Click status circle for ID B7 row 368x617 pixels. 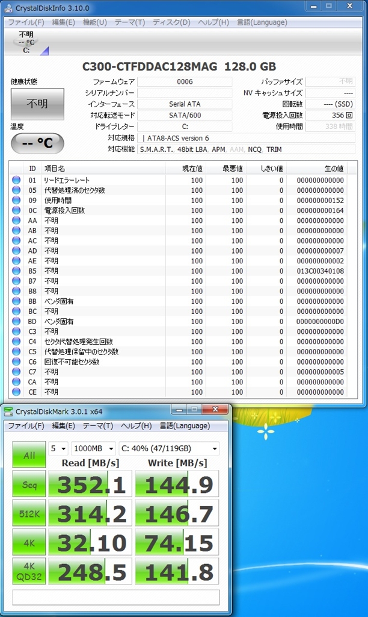[16, 281]
